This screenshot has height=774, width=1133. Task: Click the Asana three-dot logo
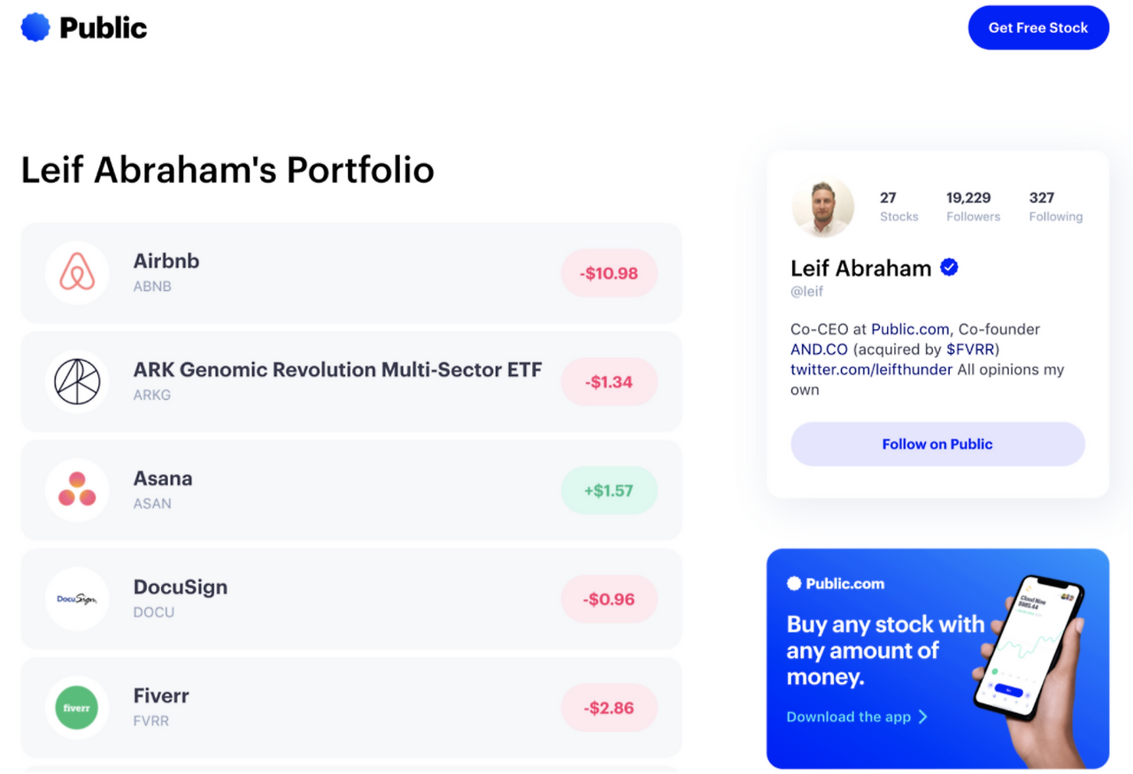(x=77, y=490)
